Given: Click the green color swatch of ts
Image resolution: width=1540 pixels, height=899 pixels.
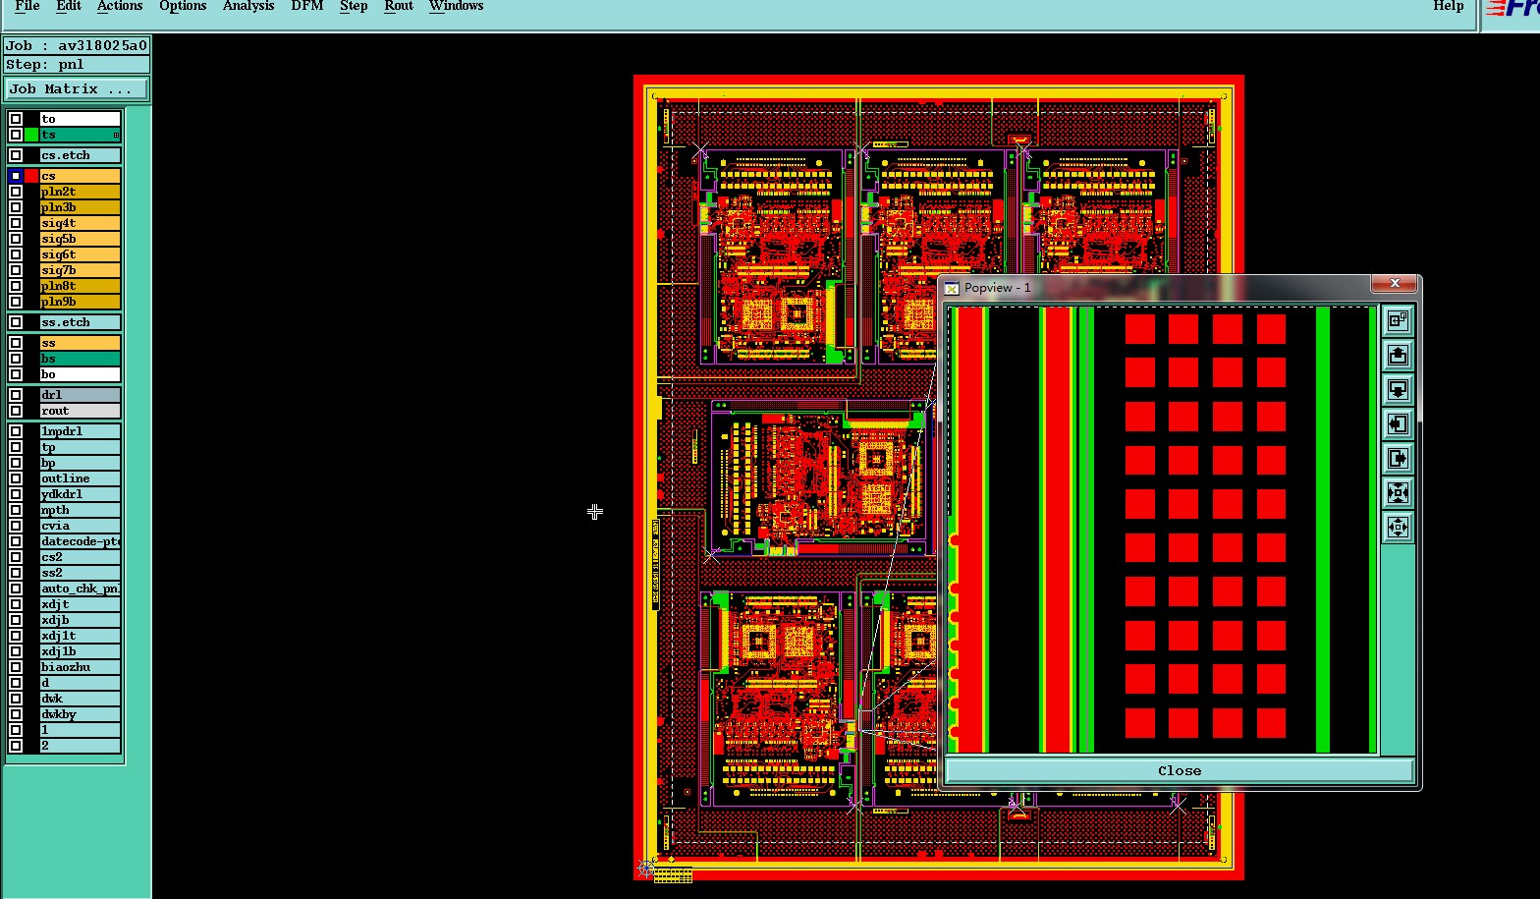Looking at the screenshot, I should (x=31, y=135).
